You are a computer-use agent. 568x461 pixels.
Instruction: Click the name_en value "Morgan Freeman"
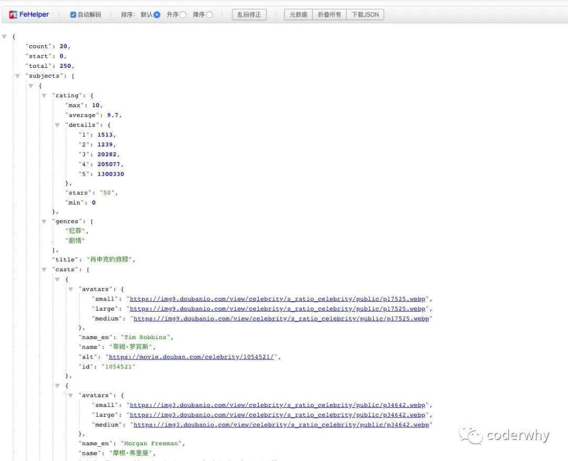coord(151,443)
